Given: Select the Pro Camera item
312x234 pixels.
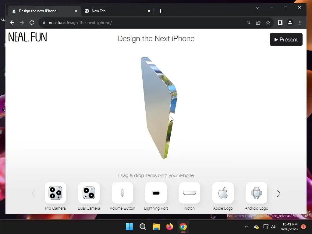Looking at the screenshot, I should click(x=55, y=193).
